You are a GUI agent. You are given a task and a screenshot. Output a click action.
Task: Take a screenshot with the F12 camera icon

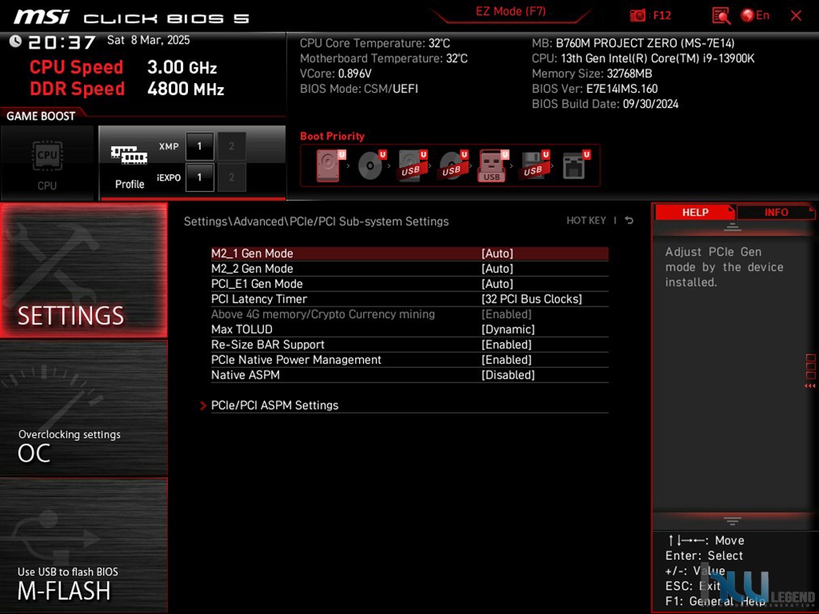click(637, 15)
